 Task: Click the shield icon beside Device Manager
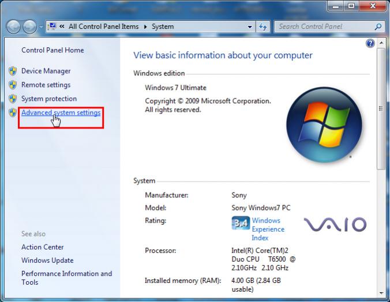pos(13,71)
